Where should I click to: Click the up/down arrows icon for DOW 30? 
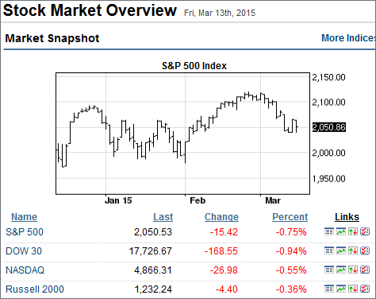tap(353, 250)
